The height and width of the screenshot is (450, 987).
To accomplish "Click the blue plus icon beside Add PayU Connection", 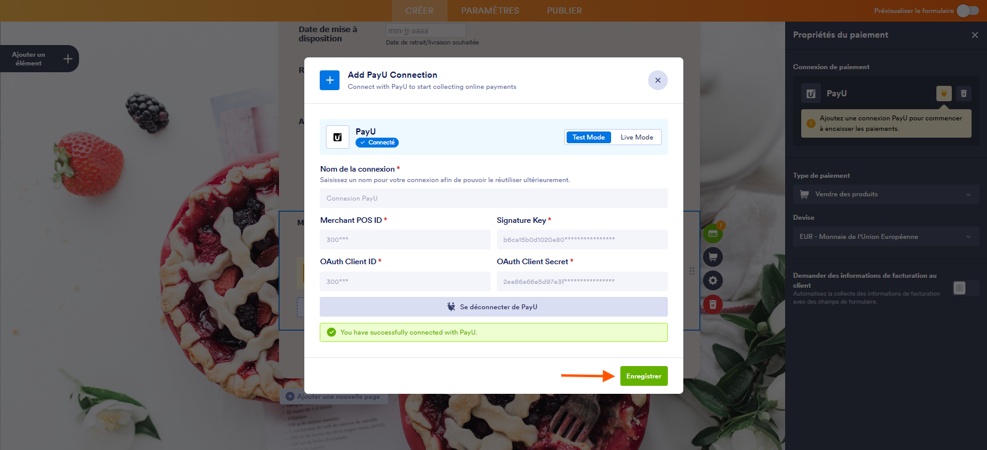I will pyautogui.click(x=330, y=80).
